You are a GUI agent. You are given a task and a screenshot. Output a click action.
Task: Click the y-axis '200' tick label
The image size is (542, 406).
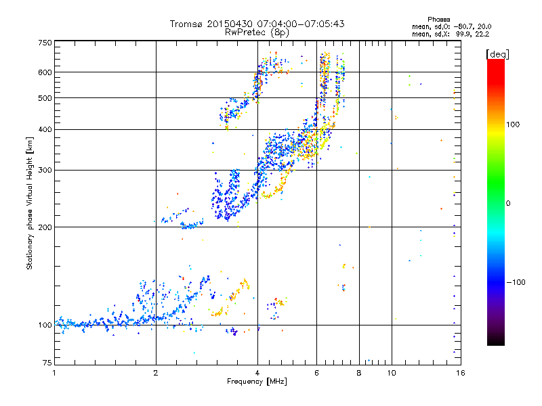point(45,227)
